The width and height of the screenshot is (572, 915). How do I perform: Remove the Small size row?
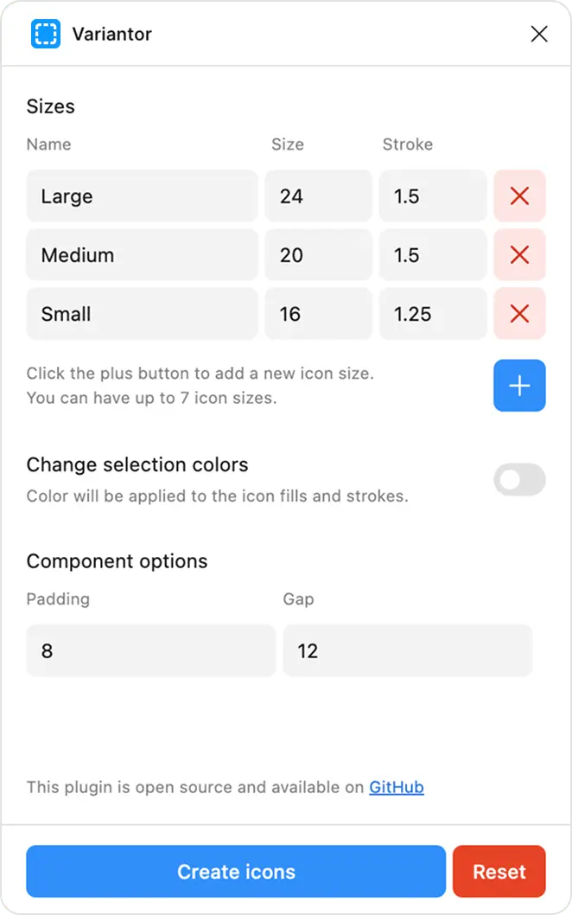point(519,314)
